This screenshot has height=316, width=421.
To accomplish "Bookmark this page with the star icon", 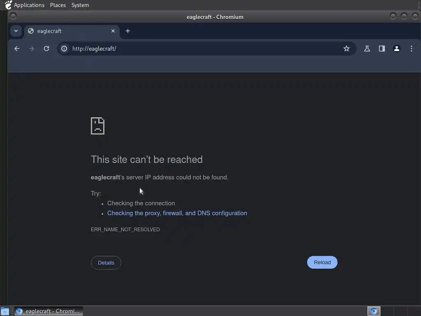I will coord(346,49).
